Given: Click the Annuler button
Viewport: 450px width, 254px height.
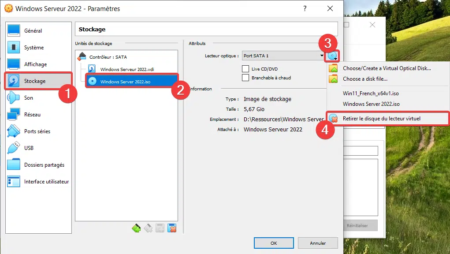Looking at the screenshot, I should (x=318, y=243).
